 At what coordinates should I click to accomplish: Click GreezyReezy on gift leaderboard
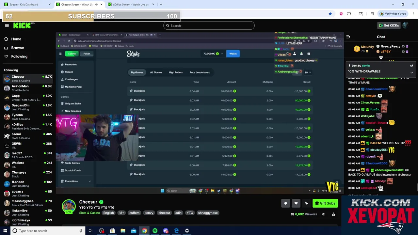(391, 46)
